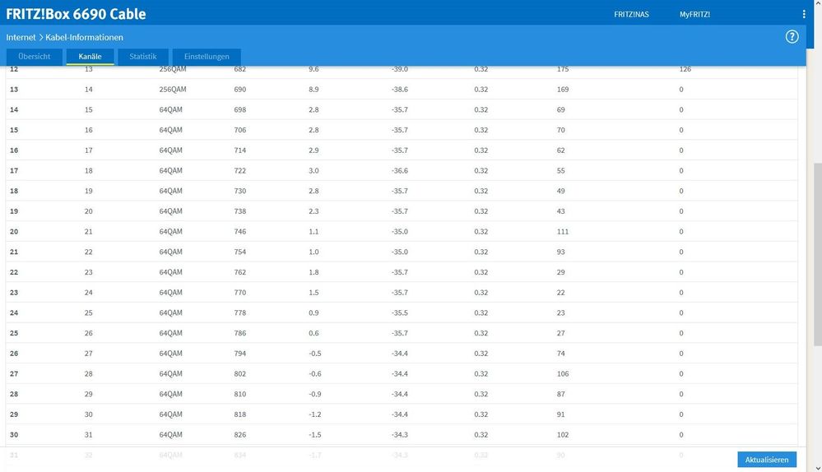The height and width of the screenshot is (472, 822).
Task: Open the FRITZ!NAS link
Action: (631, 15)
